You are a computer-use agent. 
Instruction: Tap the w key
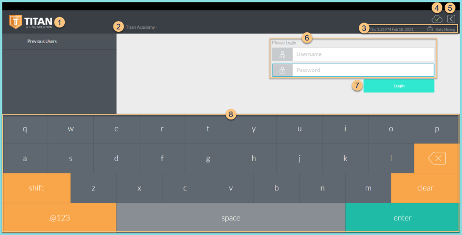coord(71,129)
